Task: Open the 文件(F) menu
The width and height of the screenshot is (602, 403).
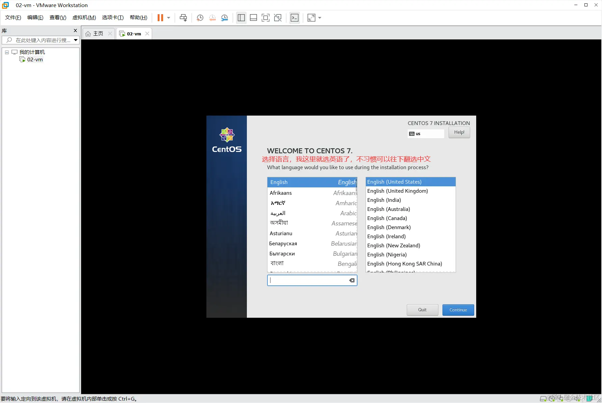Action: pos(13,18)
